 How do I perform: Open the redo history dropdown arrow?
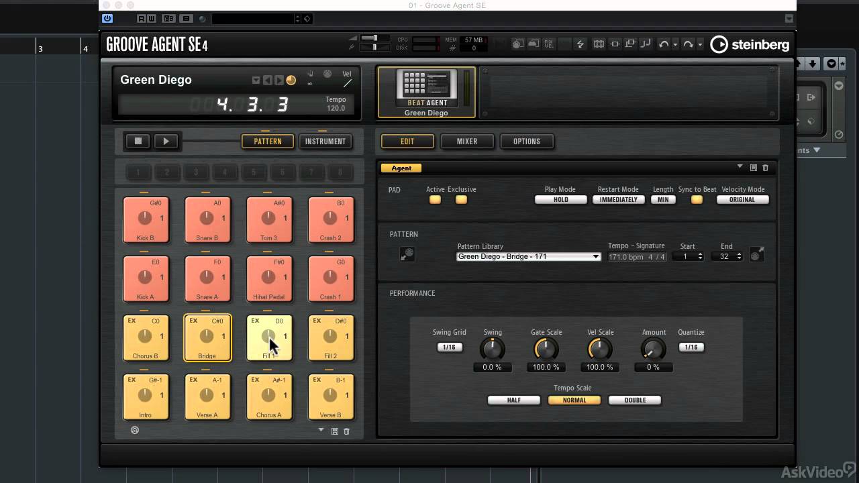pos(700,44)
